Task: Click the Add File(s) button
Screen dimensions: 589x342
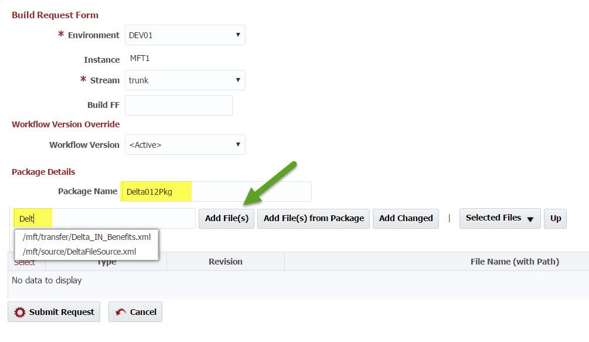Action: [226, 218]
